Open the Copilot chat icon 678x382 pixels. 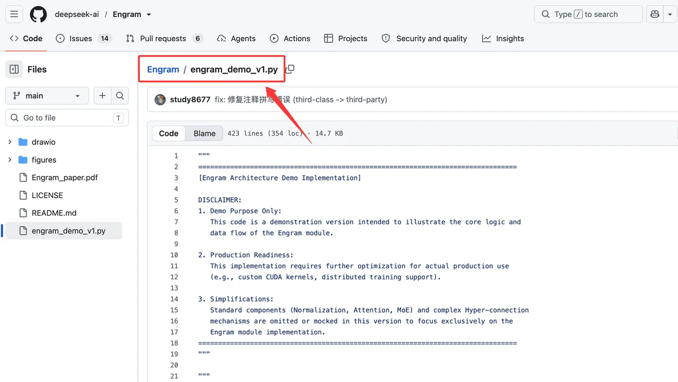(655, 14)
